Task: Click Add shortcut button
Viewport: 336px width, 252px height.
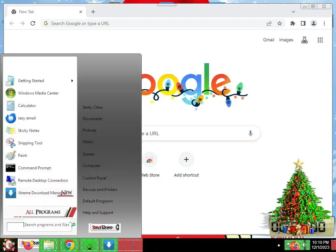Action: coord(186,165)
